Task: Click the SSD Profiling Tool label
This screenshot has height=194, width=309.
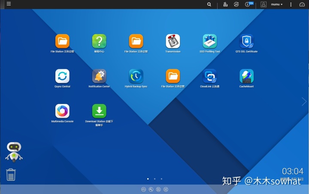Action: tap(210, 51)
